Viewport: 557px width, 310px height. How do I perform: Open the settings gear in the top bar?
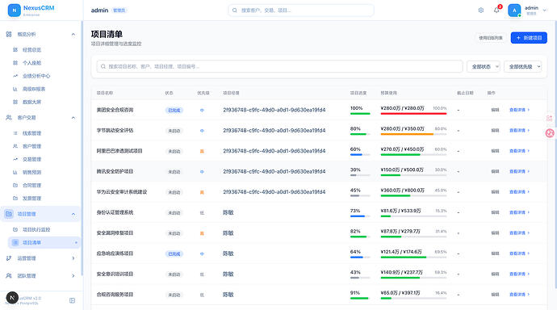pos(480,10)
